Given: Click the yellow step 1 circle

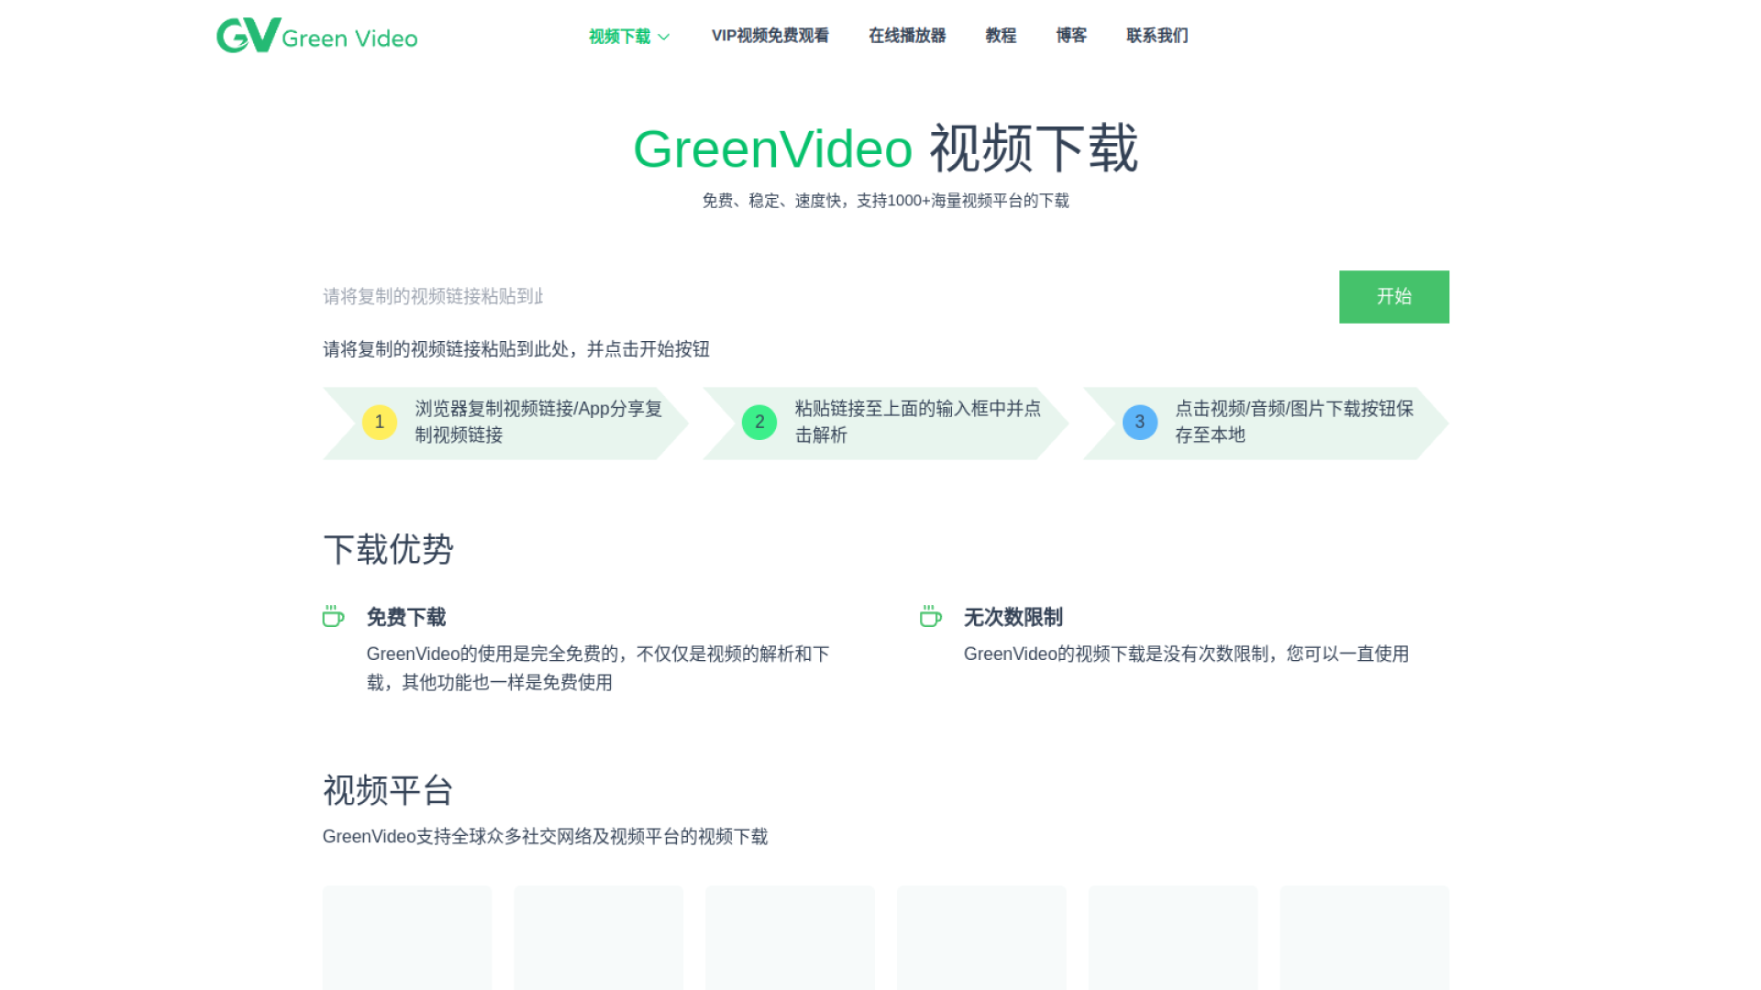Looking at the screenshot, I should [379, 423].
